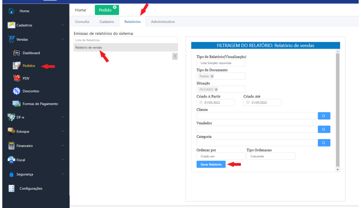Screen dimensions: 361x208
Task: Click the Formas de Pagamento icon
Action: tap(16, 104)
